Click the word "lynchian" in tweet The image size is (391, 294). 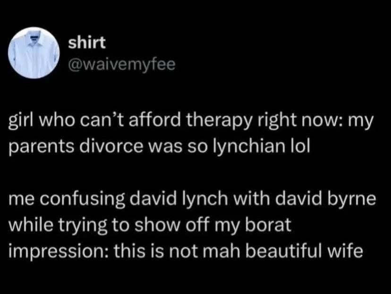[249, 146]
